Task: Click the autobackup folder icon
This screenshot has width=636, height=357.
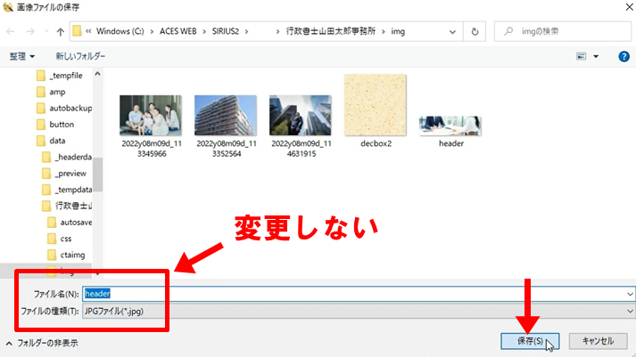Action: (x=41, y=108)
